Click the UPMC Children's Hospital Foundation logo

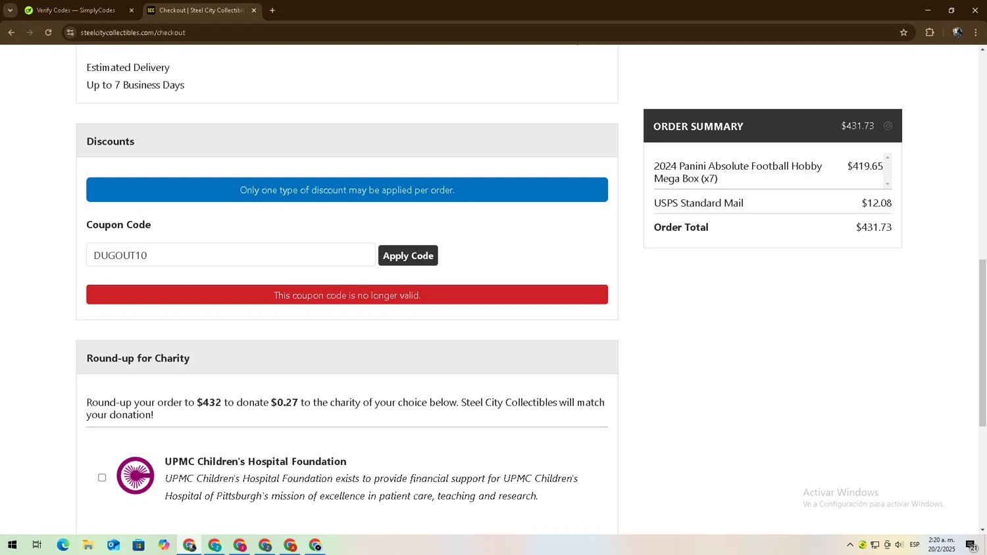(136, 475)
